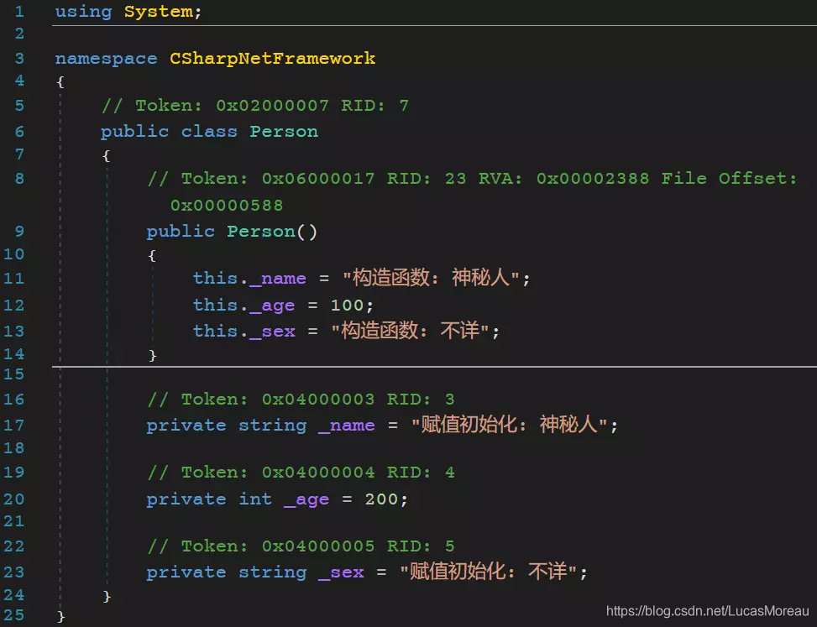Click the 'using' keyword on line 1
Viewport: 817px width, 627px height.
83,12
